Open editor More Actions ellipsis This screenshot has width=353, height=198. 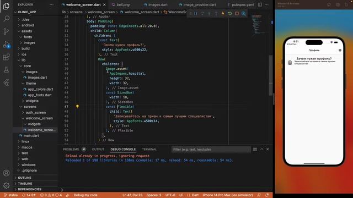[266, 4]
